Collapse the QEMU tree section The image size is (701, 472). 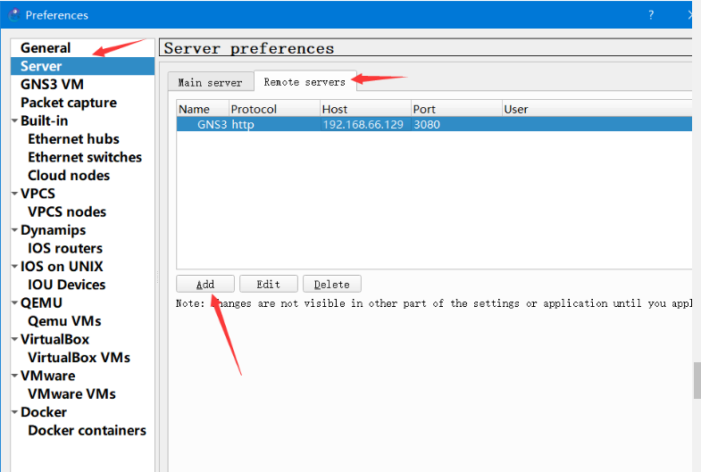15,302
